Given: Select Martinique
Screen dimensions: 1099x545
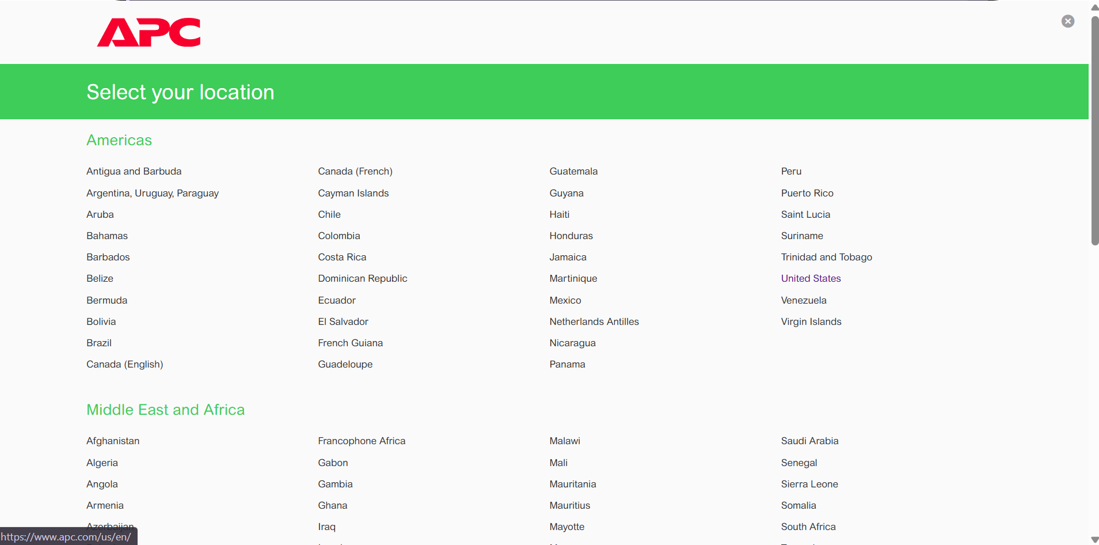Looking at the screenshot, I should (x=573, y=278).
